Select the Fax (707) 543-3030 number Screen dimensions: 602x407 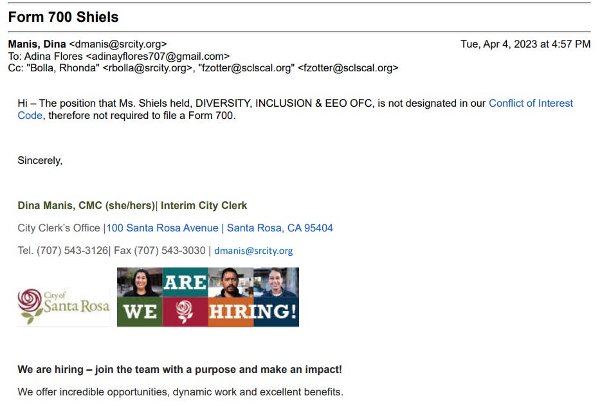(x=160, y=251)
